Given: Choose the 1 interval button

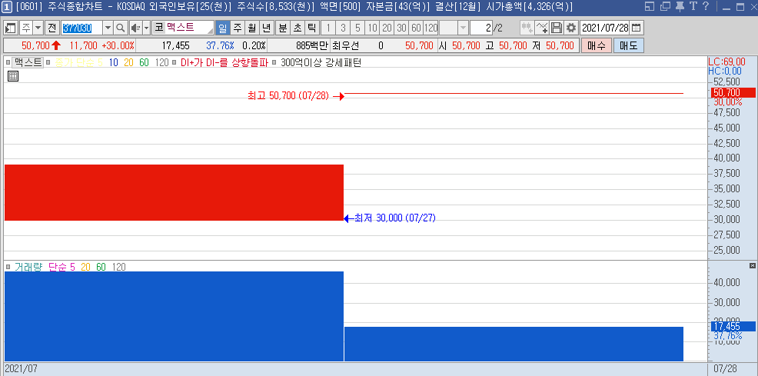Looking at the screenshot, I should pos(328,28).
